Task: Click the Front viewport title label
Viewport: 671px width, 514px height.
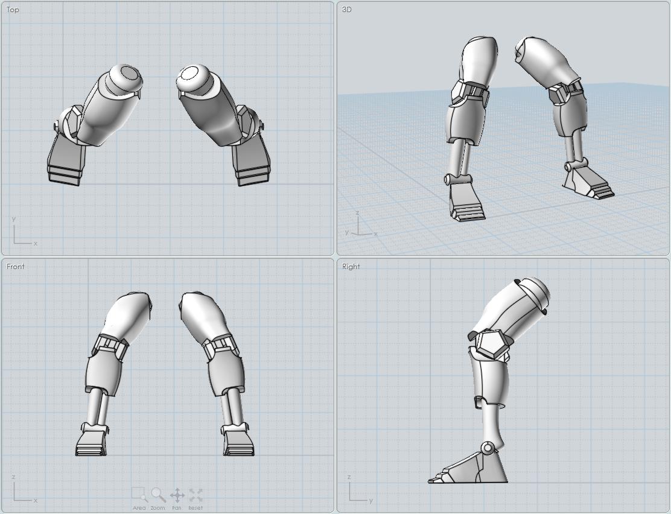Action: (16, 267)
